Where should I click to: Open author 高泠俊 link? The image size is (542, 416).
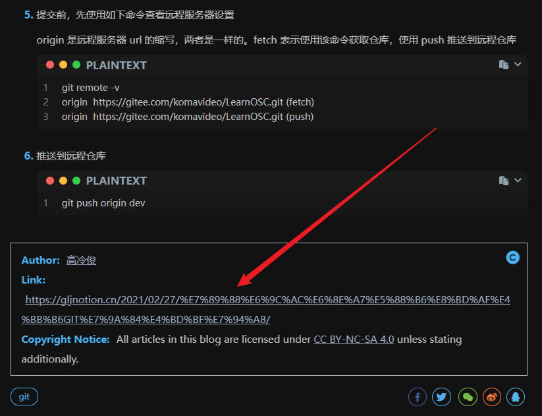(x=81, y=260)
